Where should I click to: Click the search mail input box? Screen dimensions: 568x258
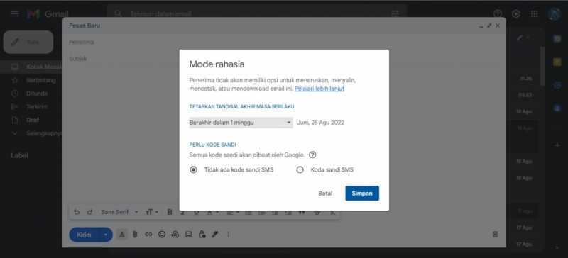point(257,13)
